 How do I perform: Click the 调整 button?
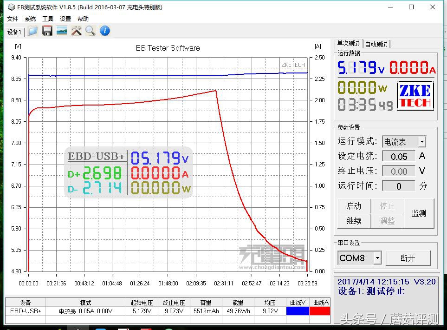pyautogui.click(x=387, y=221)
